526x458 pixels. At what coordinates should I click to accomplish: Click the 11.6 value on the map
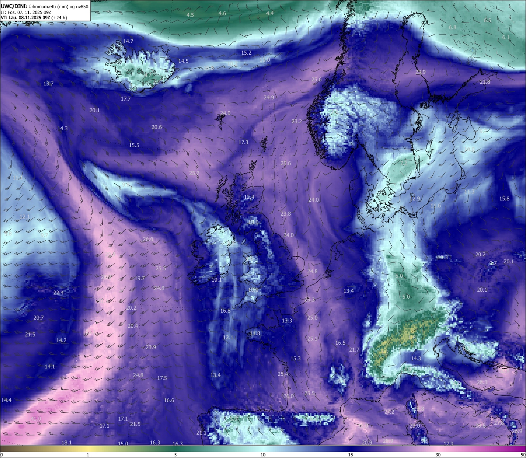click(436, 206)
